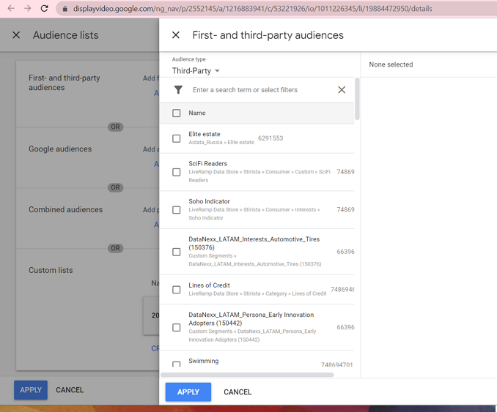Select the DataNexx_LATAM_Persona_Early Innovation Adopters checkbox
The image size is (497, 412).
coord(176,327)
